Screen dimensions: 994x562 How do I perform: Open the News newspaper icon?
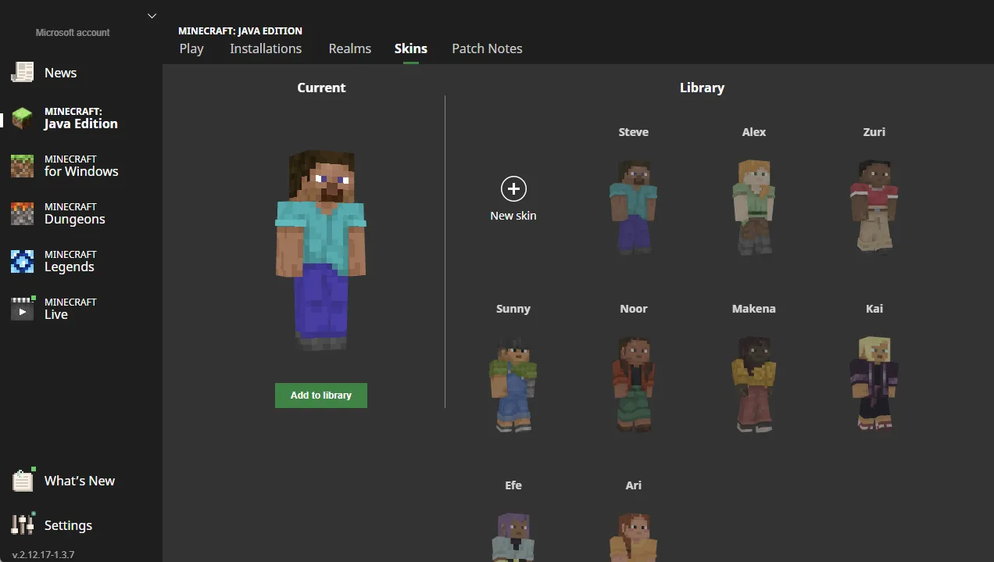(23, 72)
